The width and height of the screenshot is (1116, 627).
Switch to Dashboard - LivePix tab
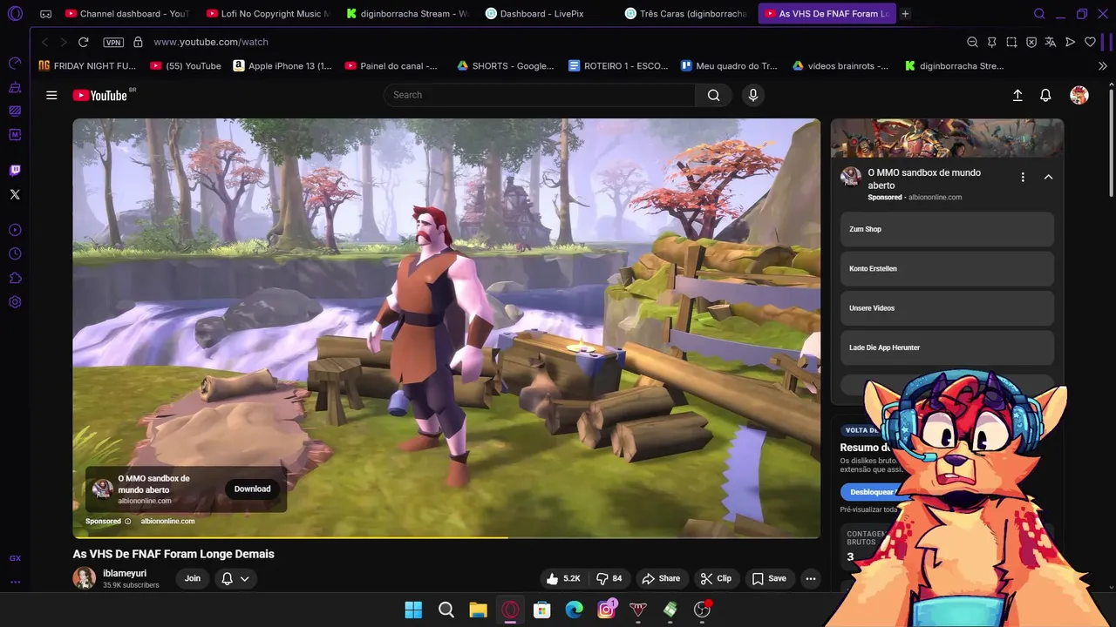[548, 14]
